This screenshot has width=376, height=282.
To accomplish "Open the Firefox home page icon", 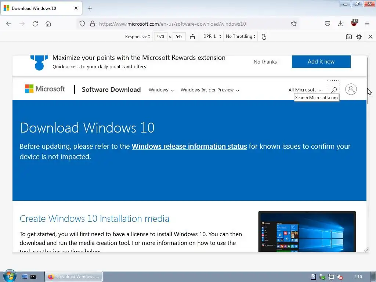I will (x=48, y=24).
